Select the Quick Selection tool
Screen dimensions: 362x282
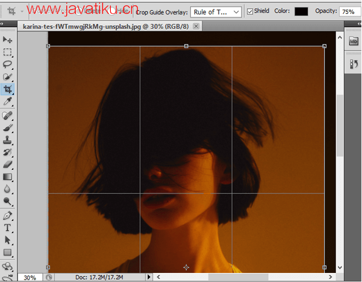(7, 77)
